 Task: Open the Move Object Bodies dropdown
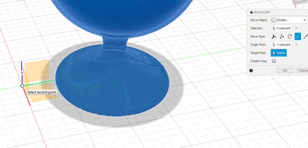(289, 20)
